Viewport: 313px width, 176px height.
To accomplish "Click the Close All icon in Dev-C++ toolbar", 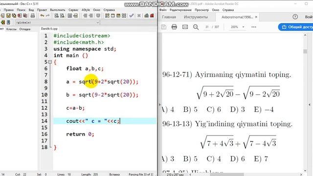I will pos(25,16).
